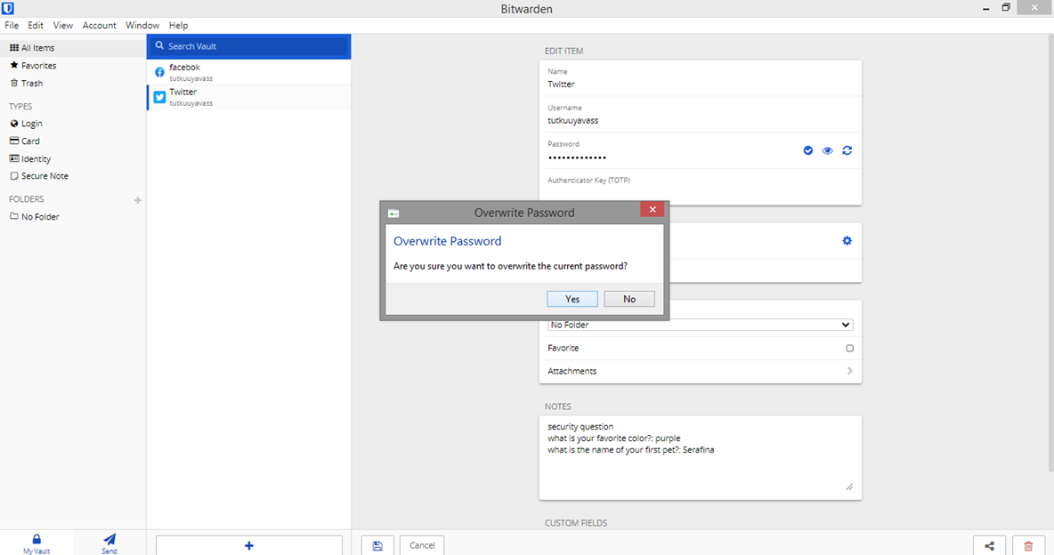Tick the Favorite checkbox
This screenshot has height=555, width=1054.
tap(849, 348)
